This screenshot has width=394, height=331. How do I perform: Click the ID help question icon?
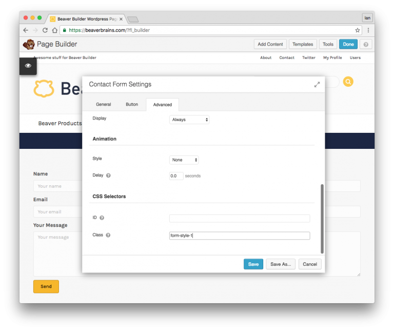(102, 218)
